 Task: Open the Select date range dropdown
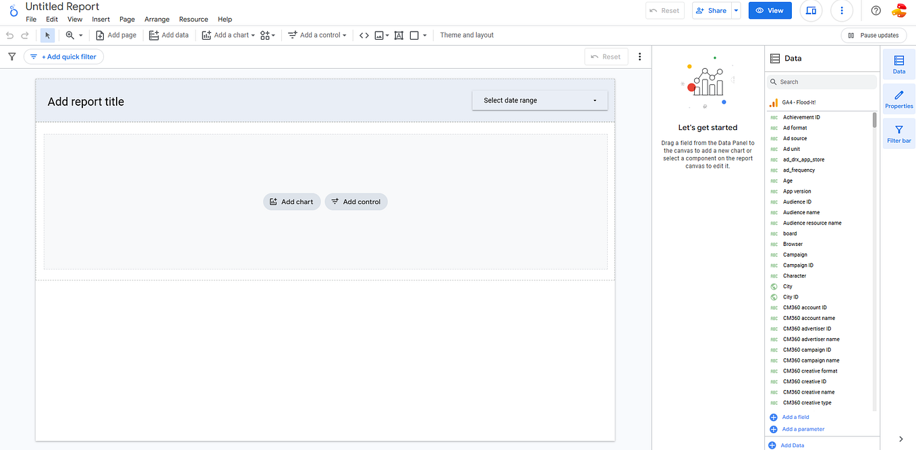[539, 100]
